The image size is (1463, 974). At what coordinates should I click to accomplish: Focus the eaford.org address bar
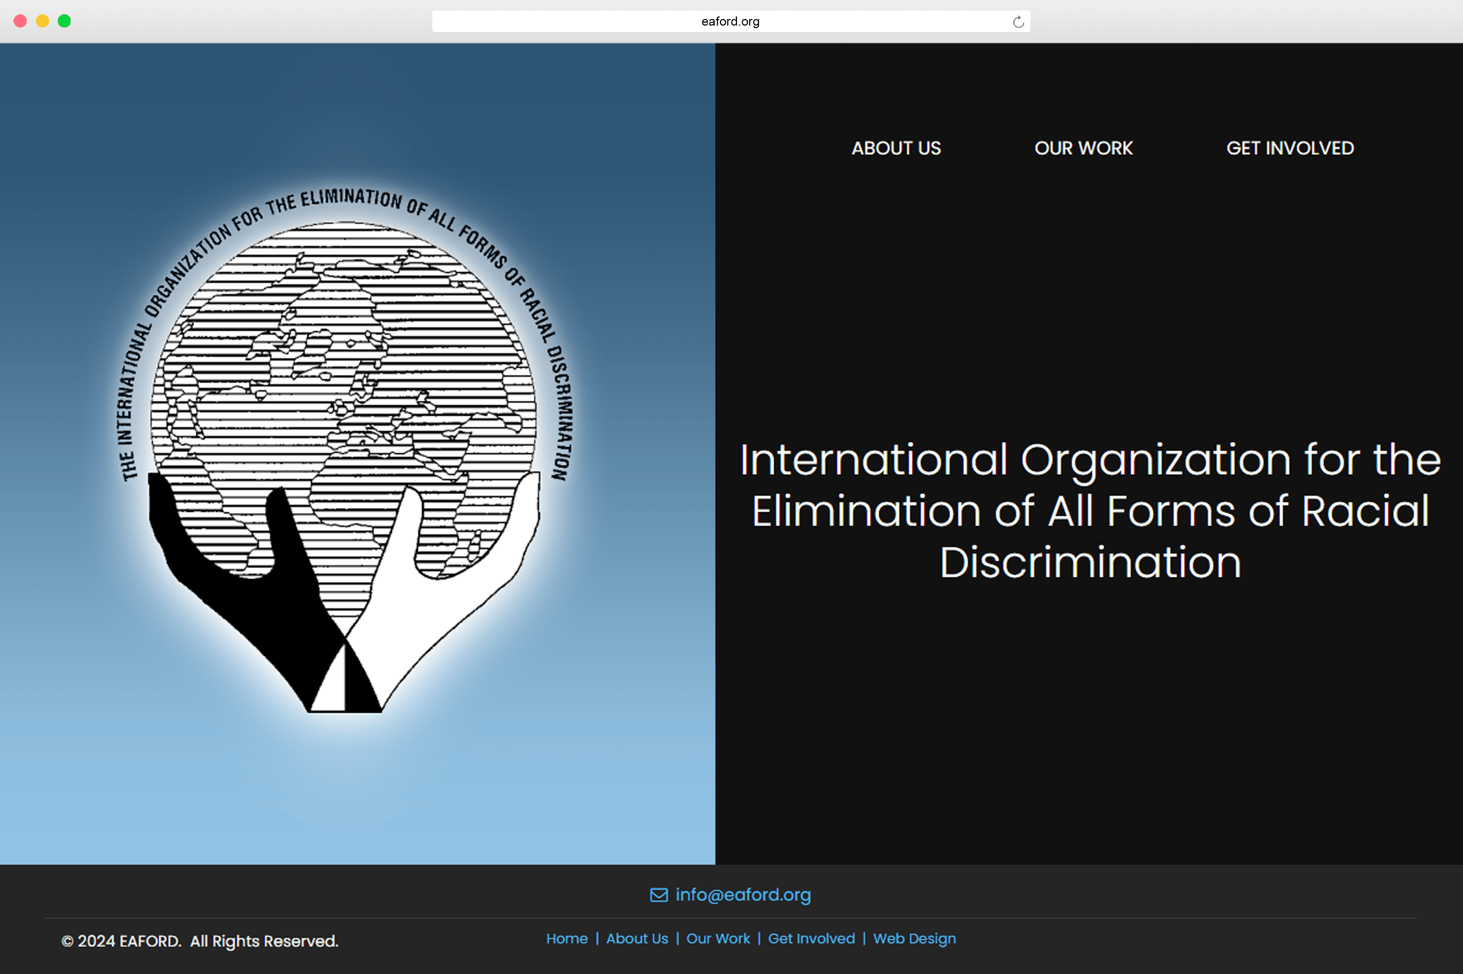(730, 21)
